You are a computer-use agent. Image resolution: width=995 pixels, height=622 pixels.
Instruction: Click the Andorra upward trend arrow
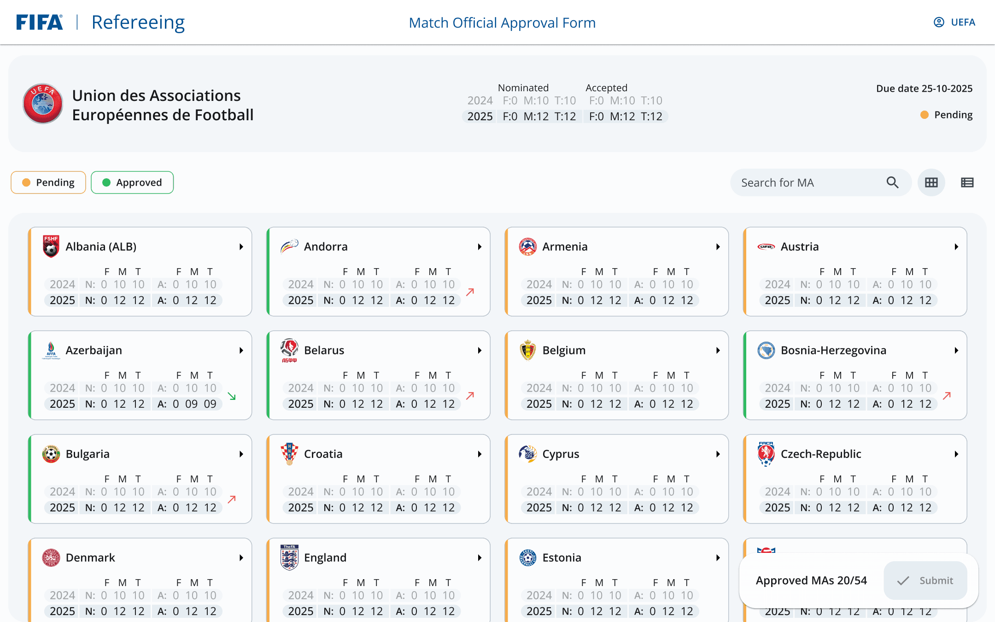click(470, 292)
